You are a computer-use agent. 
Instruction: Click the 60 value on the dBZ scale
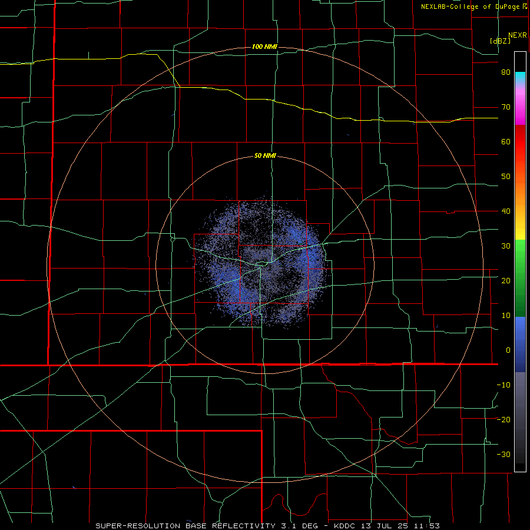point(506,141)
